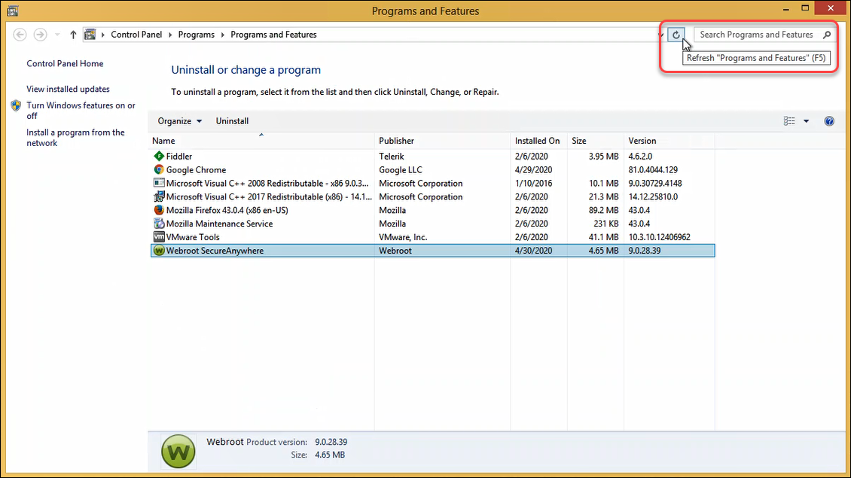
Task: Select the VMware Tools row
Action: [x=432, y=237]
